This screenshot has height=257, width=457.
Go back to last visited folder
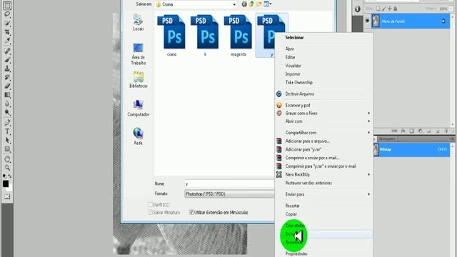point(244,4)
